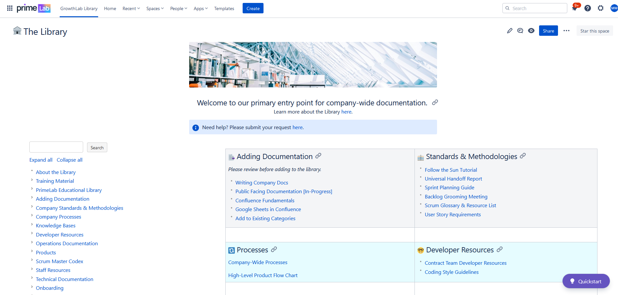Expand the Knowledge Bases tree node
Image resolution: width=618 pixels, height=295 pixels.
(32, 225)
